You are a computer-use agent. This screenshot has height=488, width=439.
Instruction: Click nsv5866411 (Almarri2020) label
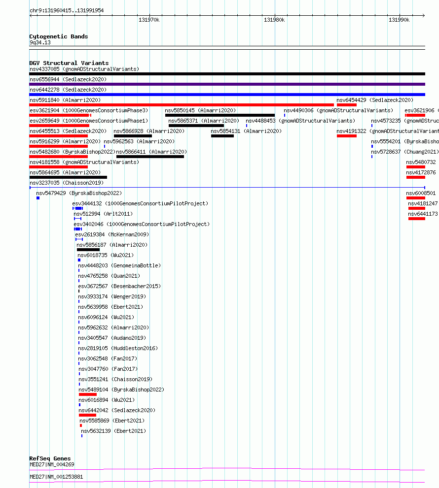(151, 152)
